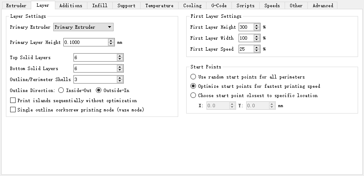Go to the Temperature tab
This screenshot has width=364, height=176.
[x=159, y=5]
